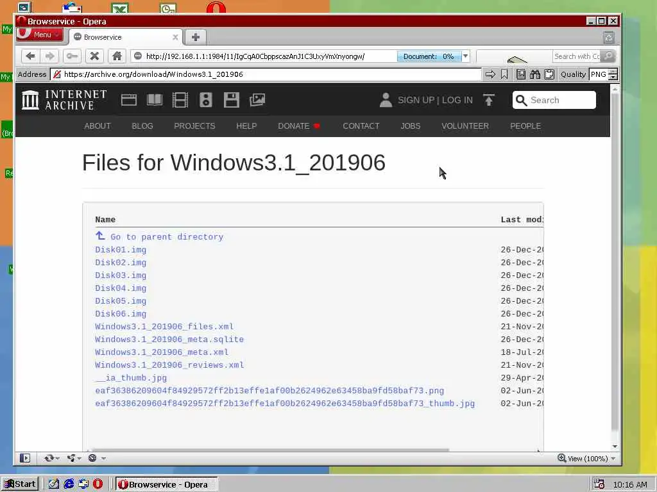Click the bookmark ribbon icon
657x492 pixels.
tap(504, 74)
